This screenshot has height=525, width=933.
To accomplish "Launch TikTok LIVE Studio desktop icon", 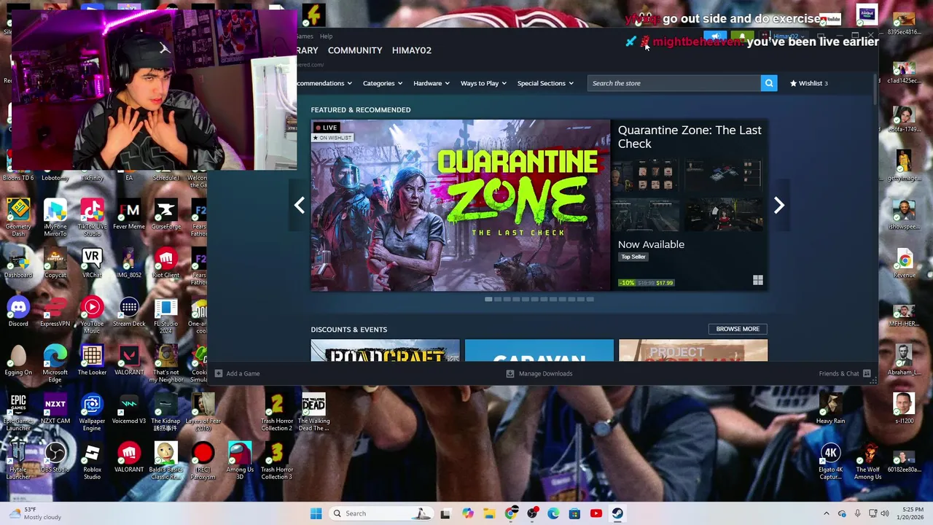I will pyautogui.click(x=92, y=217).
